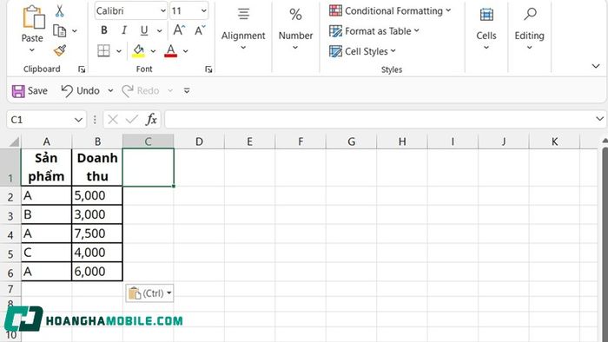608x342 pixels.
Task: Open the Alignment group menu
Action: coord(243,30)
